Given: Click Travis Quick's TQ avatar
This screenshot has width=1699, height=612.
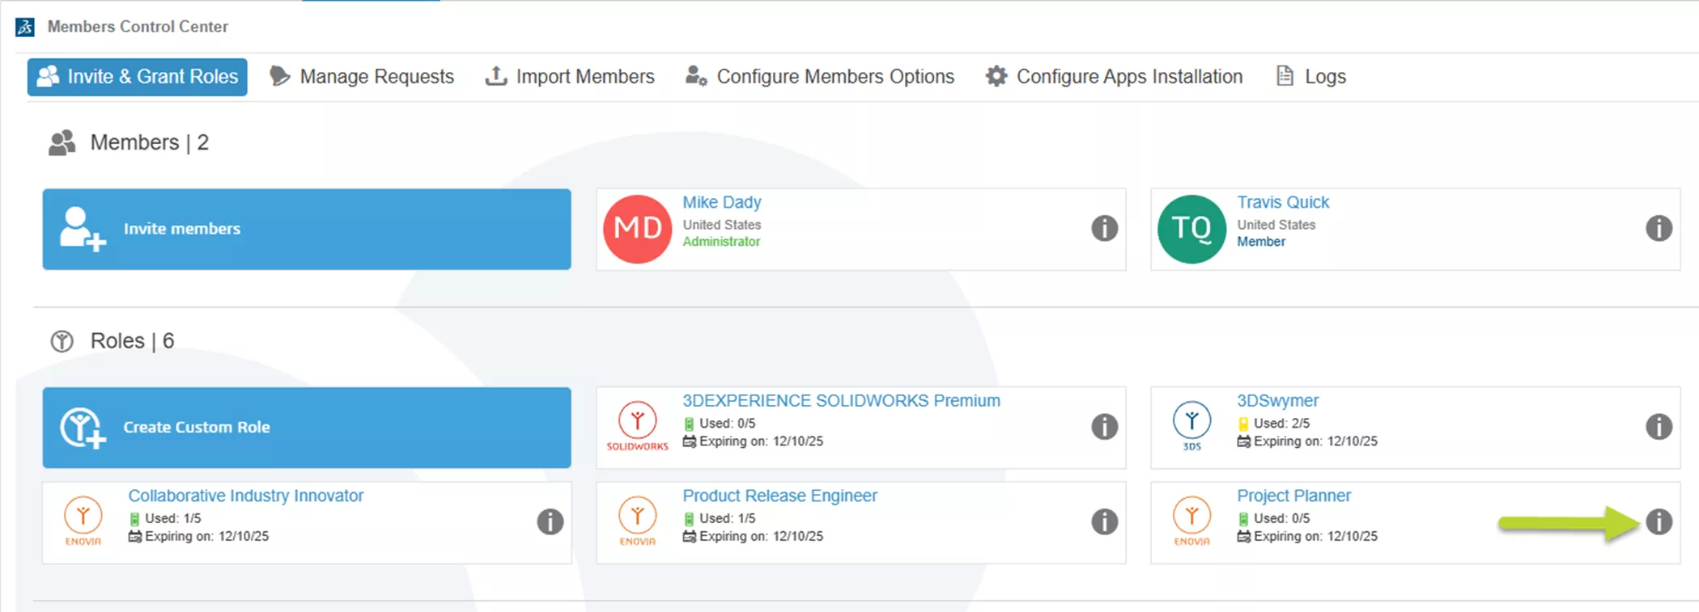Looking at the screenshot, I should tap(1191, 229).
